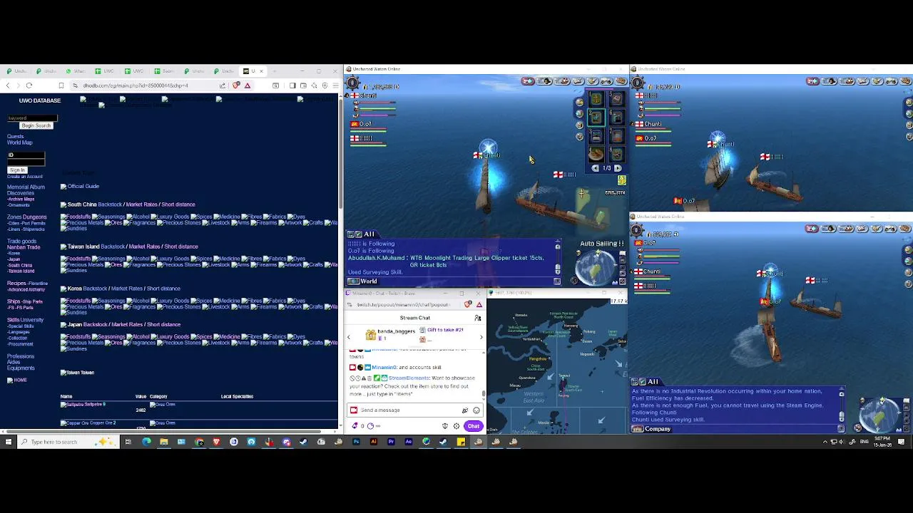Click the browser back arrow
This screenshot has height=513, width=913.
8,85
